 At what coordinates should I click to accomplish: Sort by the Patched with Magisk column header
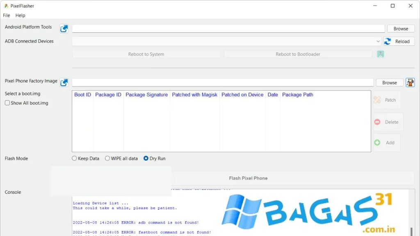point(194,95)
